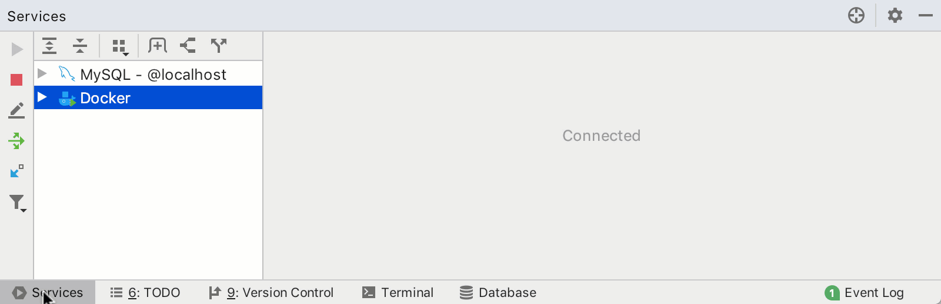The height and width of the screenshot is (304, 941).
Task: Open the 6: TODO tab
Action: (146, 292)
